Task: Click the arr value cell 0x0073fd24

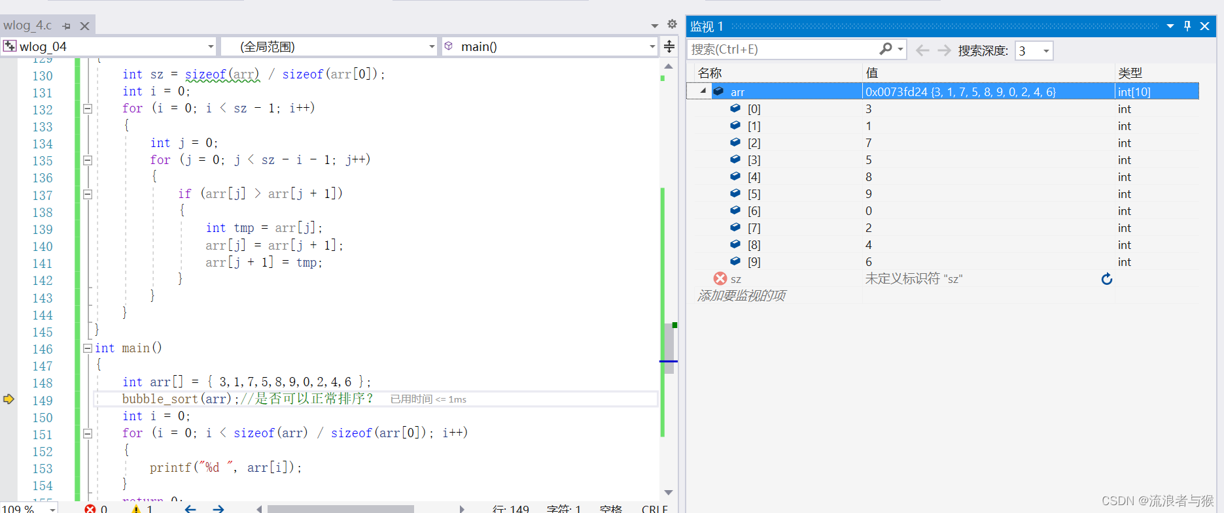Action: tap(988, 91)
